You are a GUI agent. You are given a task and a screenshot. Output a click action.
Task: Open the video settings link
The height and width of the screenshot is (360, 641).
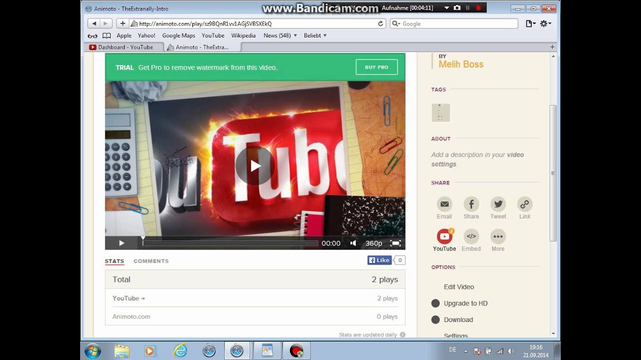[x=477, y=159]
